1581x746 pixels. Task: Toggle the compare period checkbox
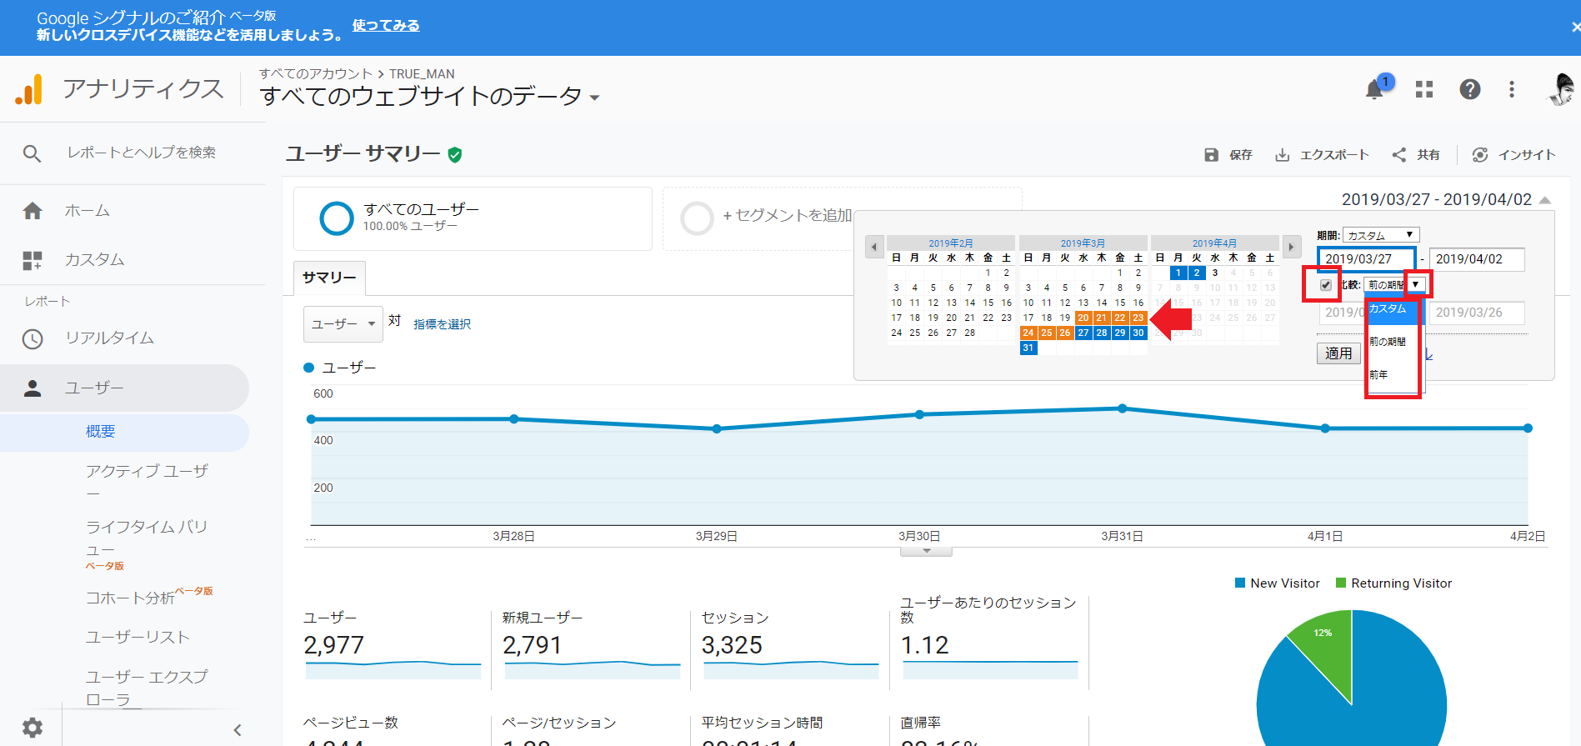point(1325,285)
